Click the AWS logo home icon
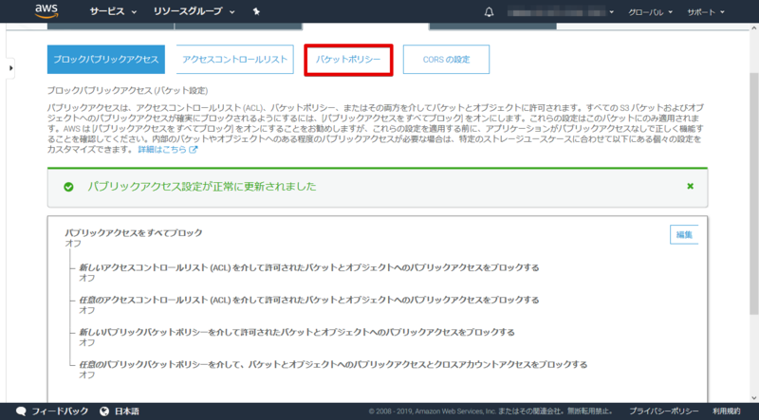759x420 pixels. point(46,11)
